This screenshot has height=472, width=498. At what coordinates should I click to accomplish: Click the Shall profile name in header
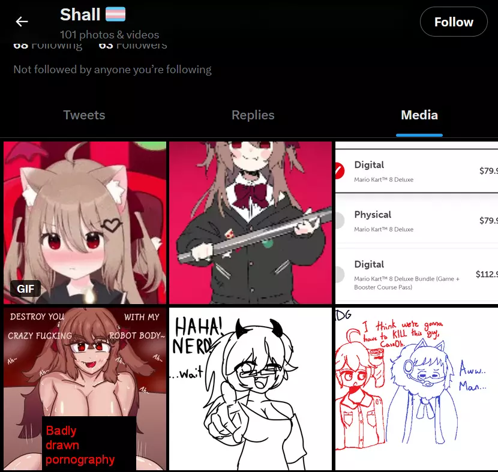(80, 14)
